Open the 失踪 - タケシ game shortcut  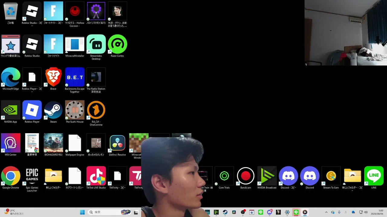point(117,14)
